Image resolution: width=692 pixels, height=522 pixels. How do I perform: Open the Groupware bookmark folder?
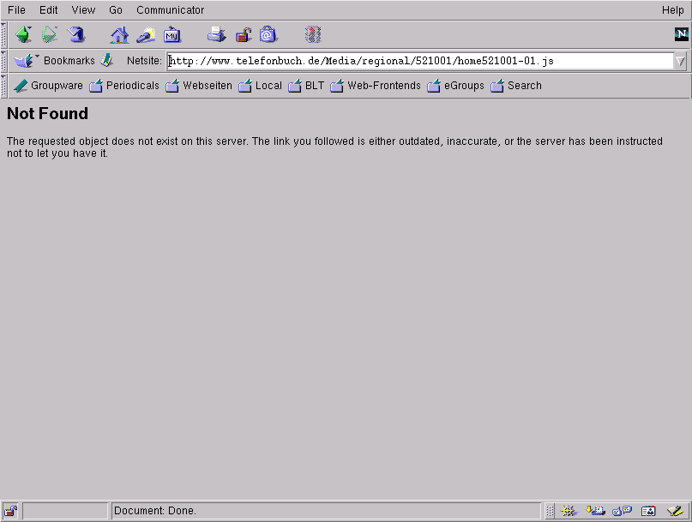coord(48,86)
